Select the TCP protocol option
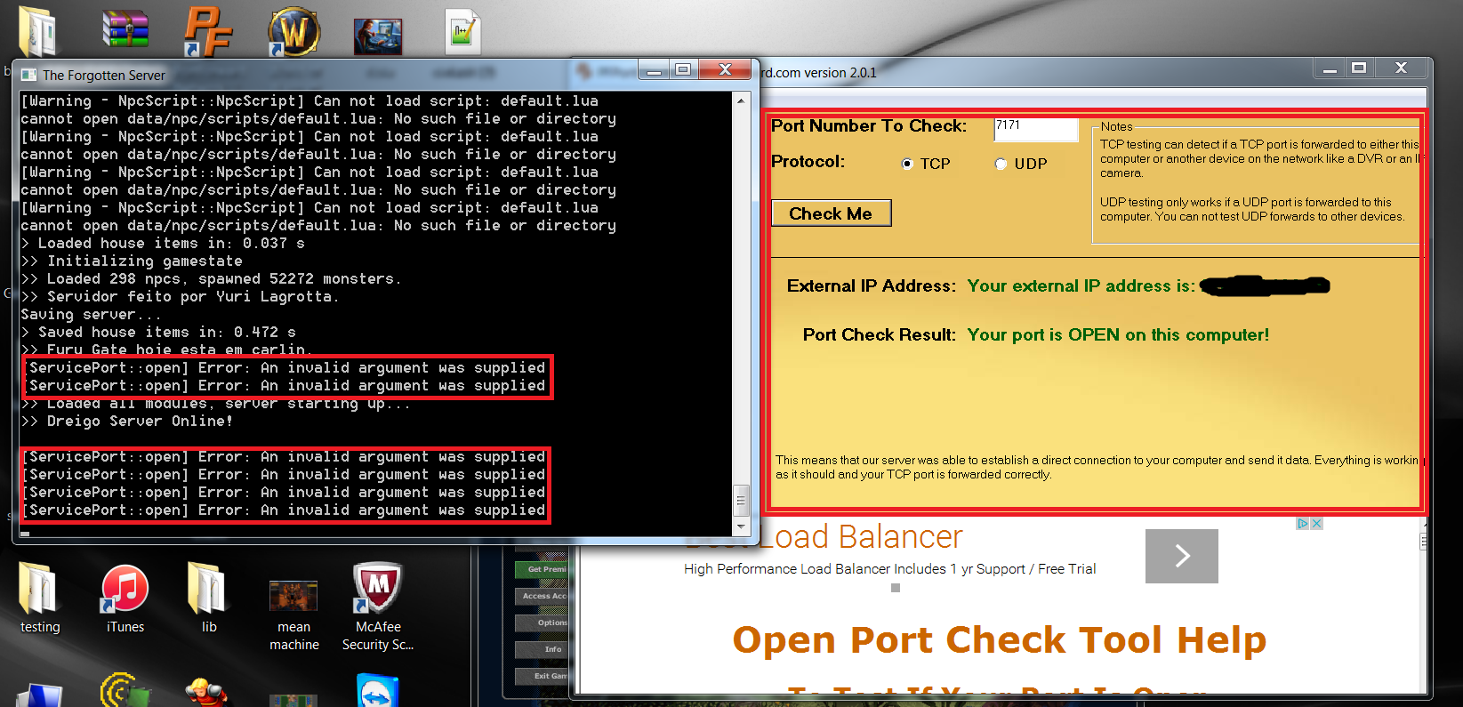The image size is (1463, 707). [907, 164]
